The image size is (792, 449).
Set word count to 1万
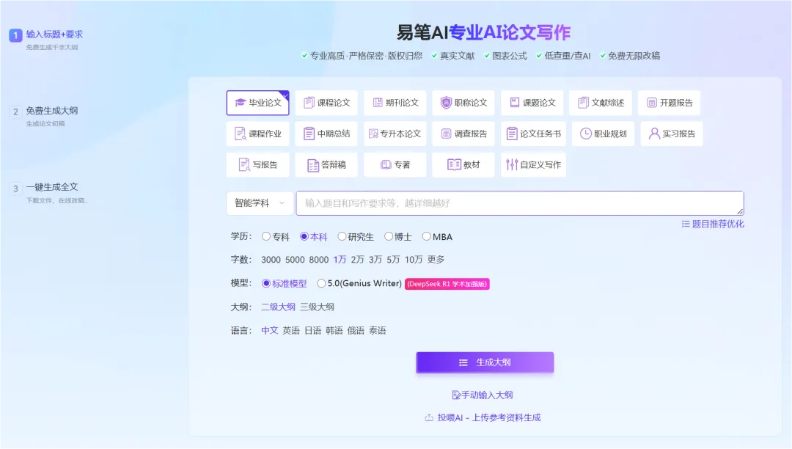(x=340, y=260)
